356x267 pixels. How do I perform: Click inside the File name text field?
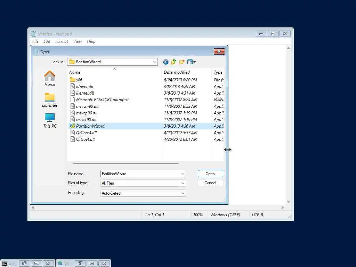coord(140,174)
